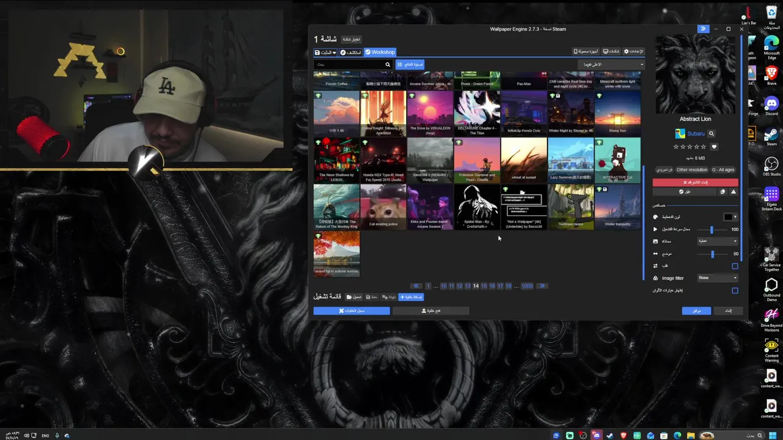Go to page 15
The image size is (783, 440).
[484, 286]
